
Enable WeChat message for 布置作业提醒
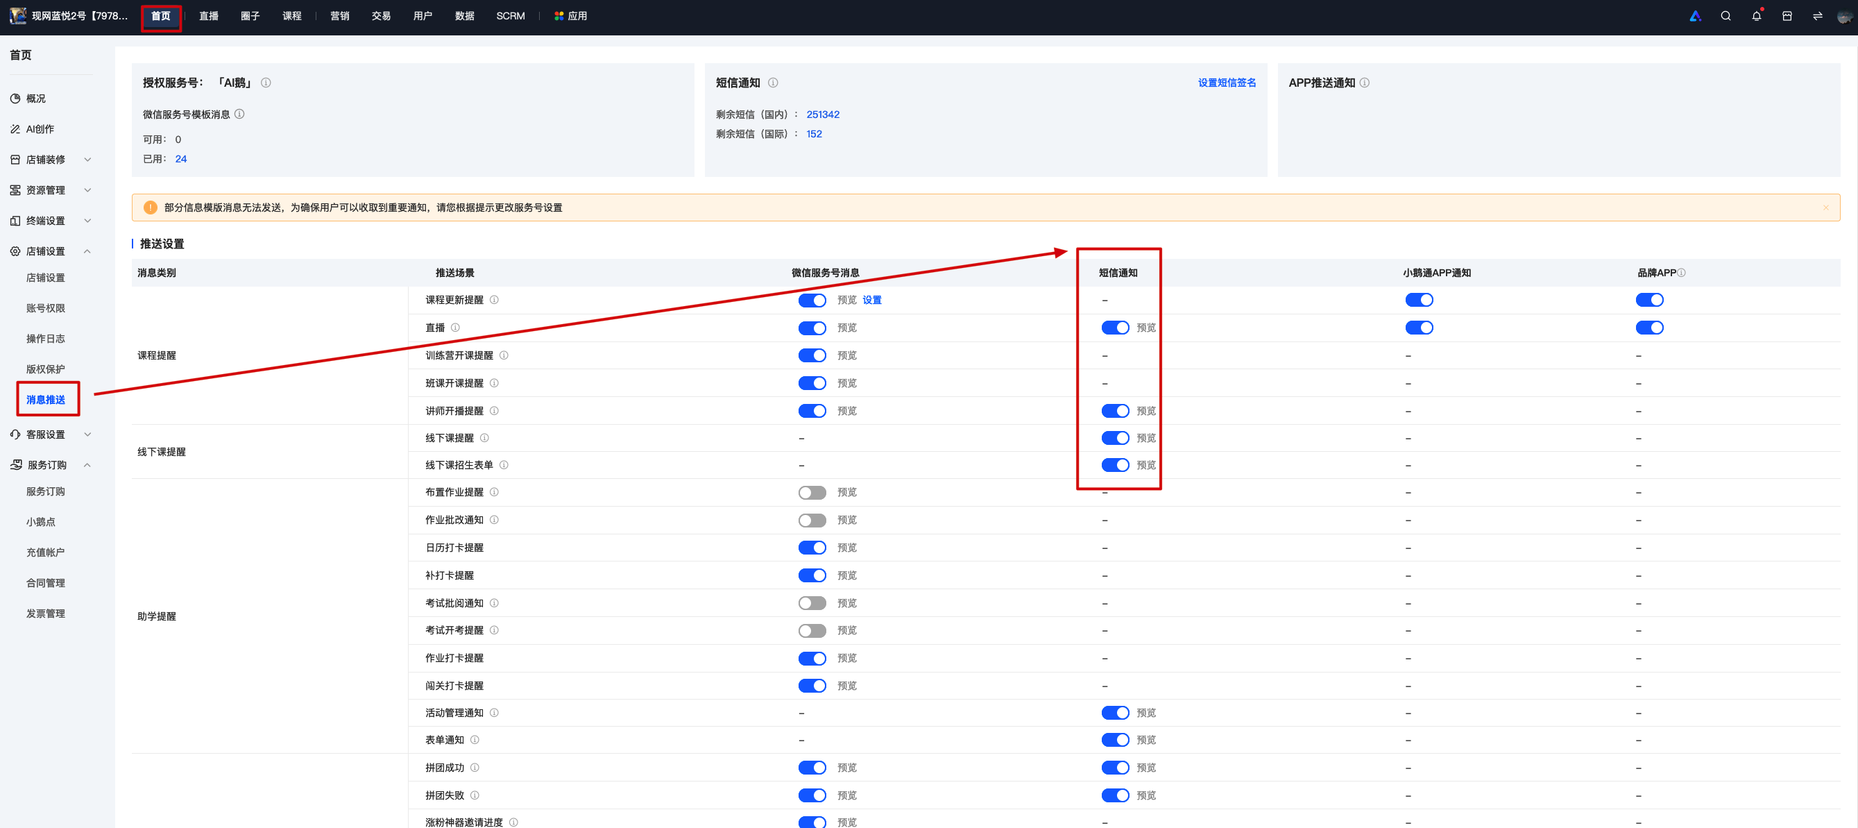pyautogui.click(x=812, y=493)
